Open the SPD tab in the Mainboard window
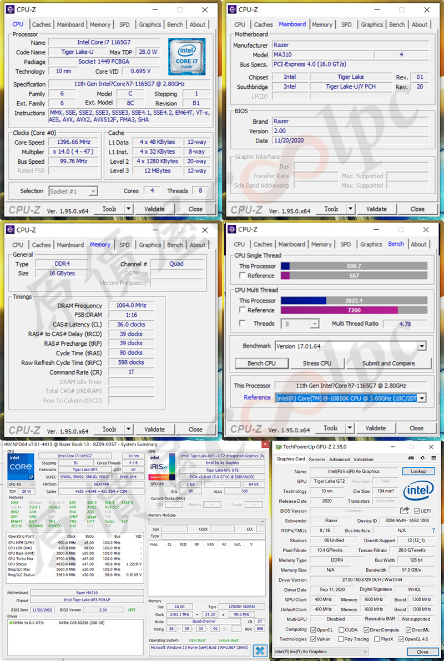This screenshot has height=661, width=444. pos(346,25)
